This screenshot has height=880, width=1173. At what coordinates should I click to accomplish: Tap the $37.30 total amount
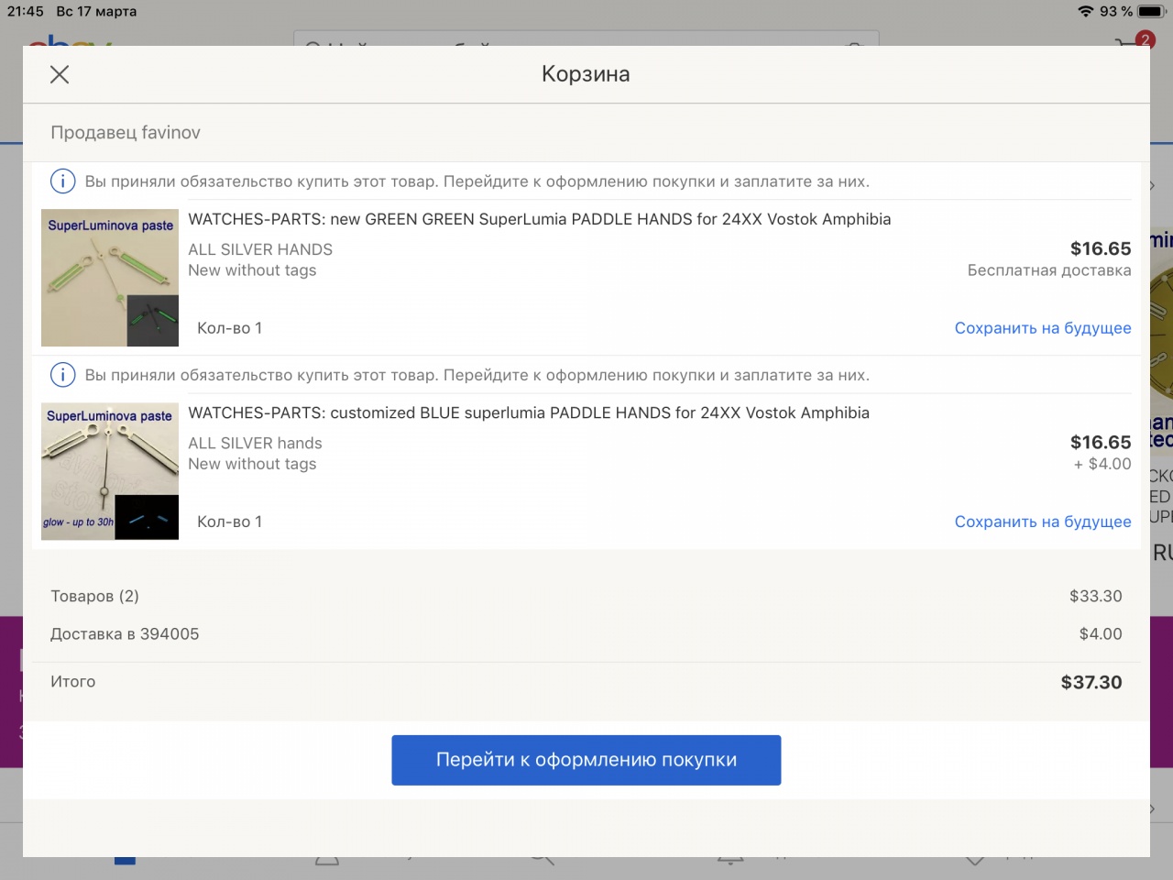coord(1091,682)
